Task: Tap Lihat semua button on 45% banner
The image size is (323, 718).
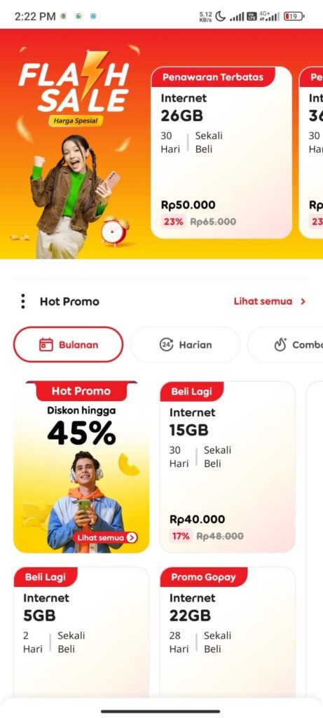Action: click(x=105, y=538)
